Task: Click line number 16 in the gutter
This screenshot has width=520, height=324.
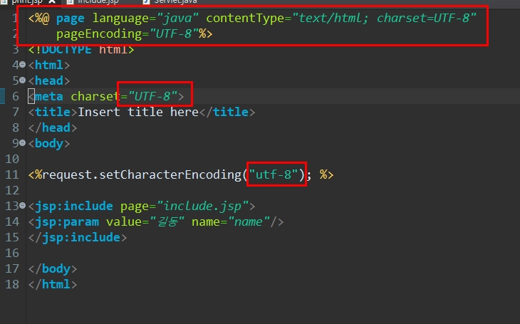Action: (12, 253)
